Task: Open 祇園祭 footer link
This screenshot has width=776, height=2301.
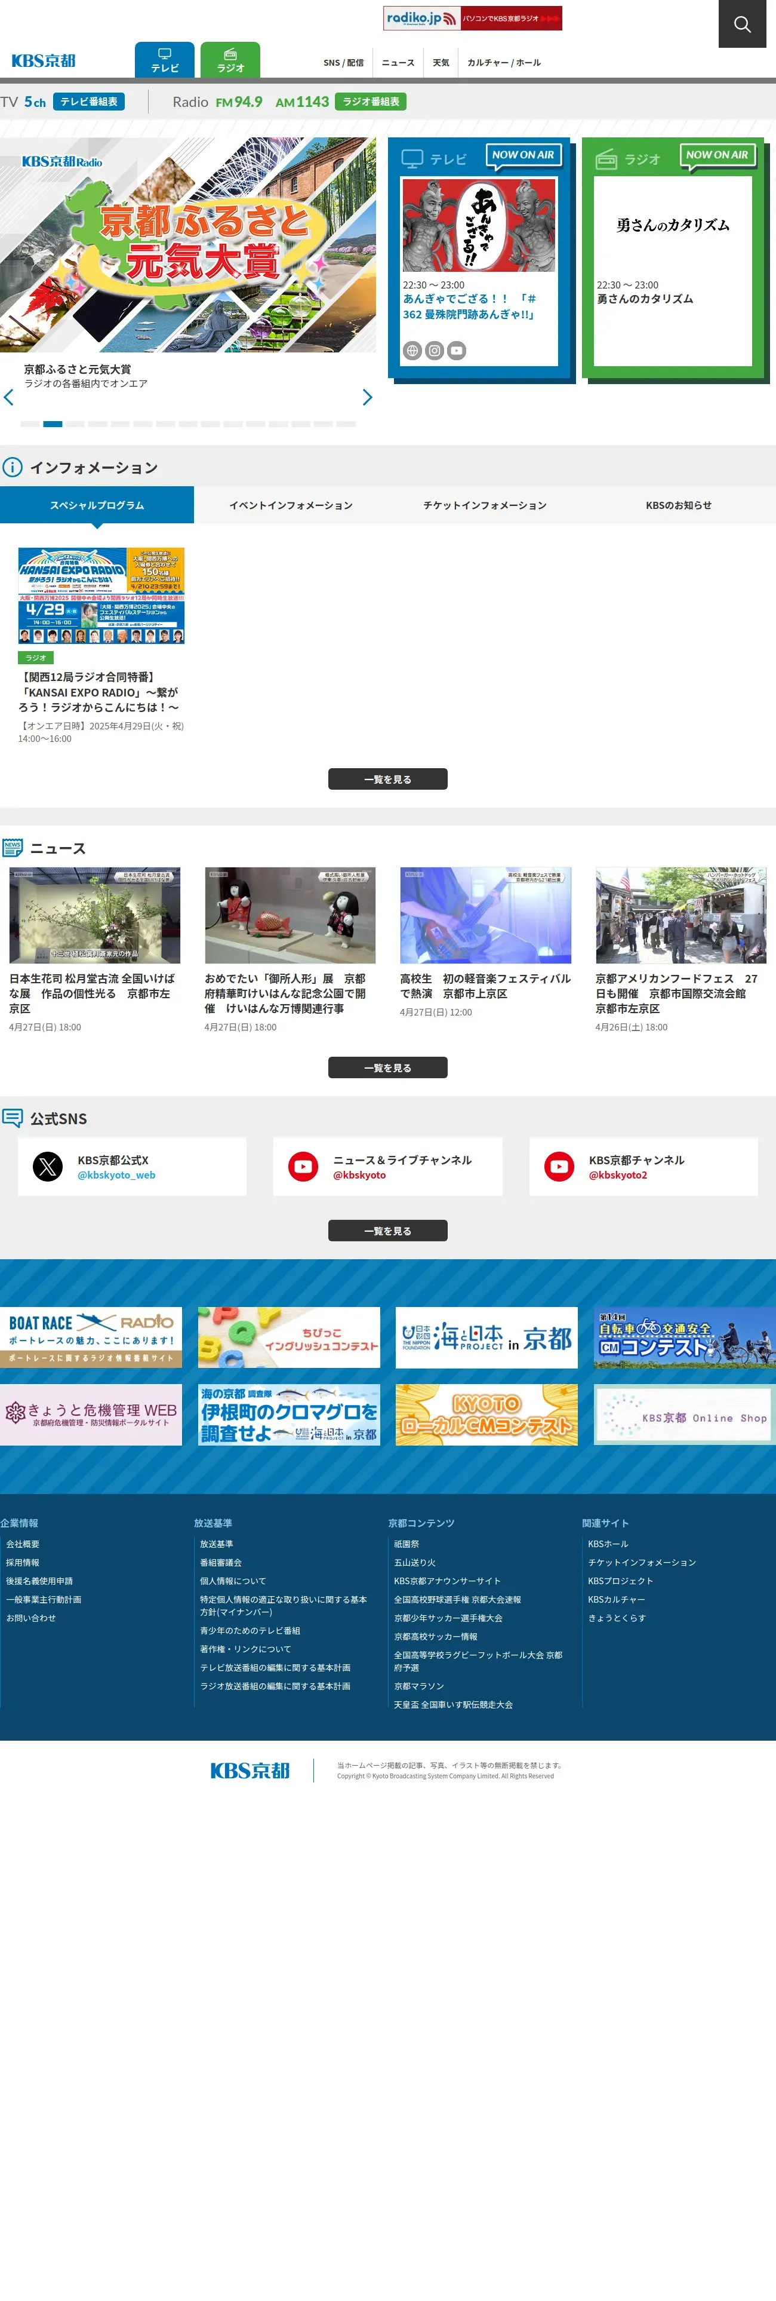Action: click(407, 1544)
